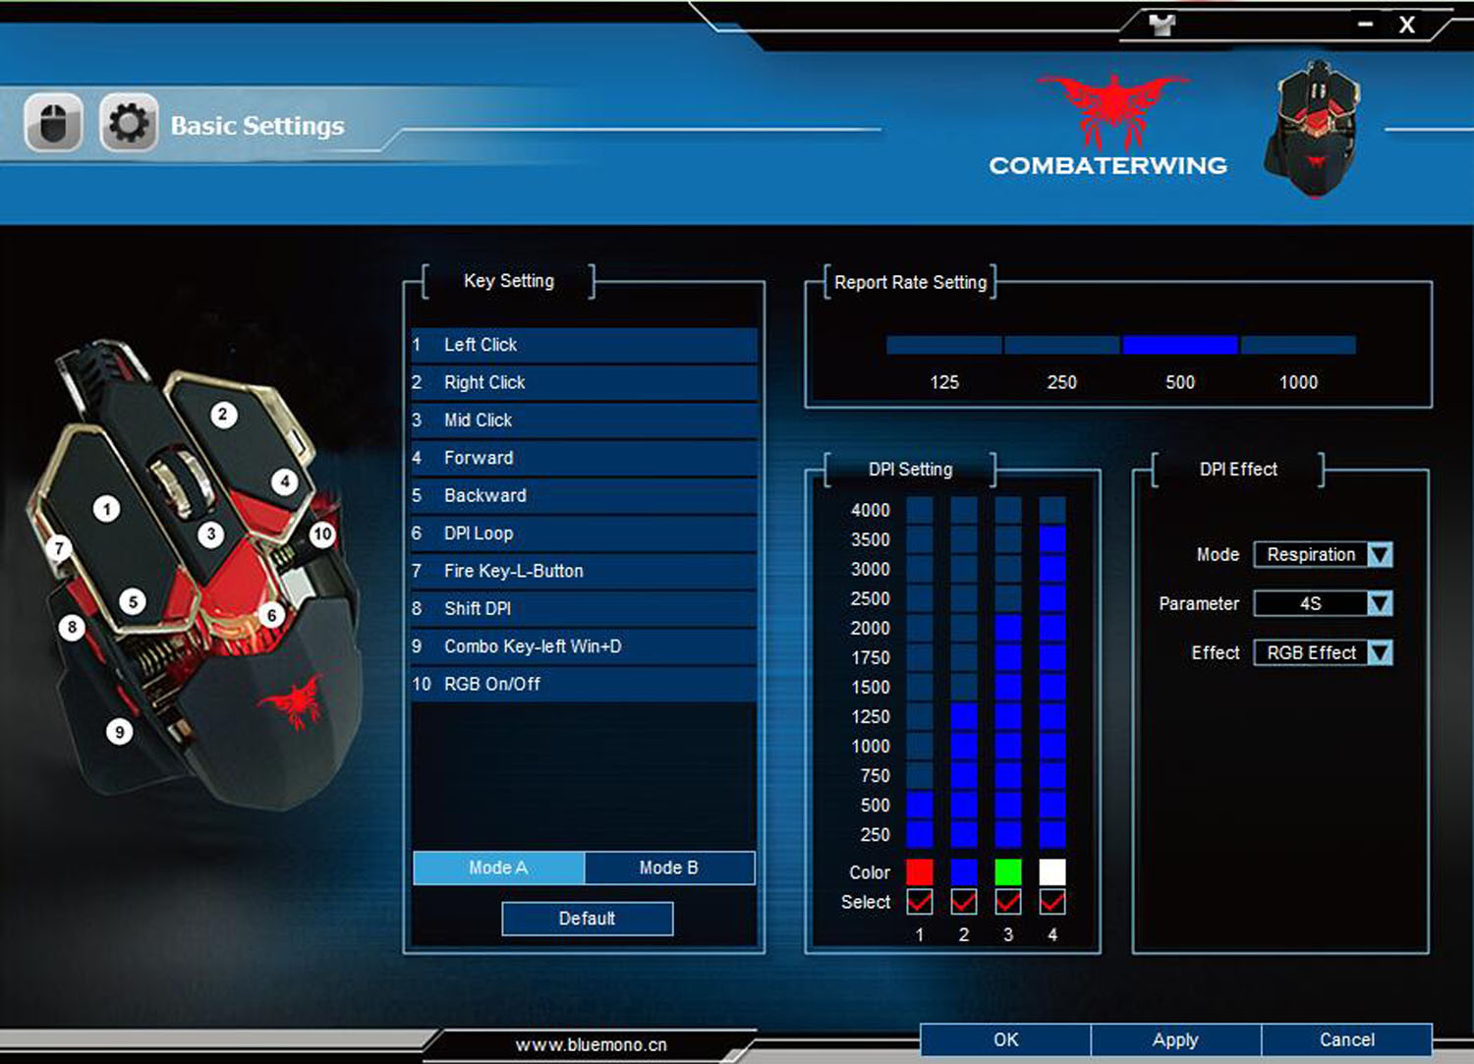The image size is (1474, 1064).
Task: Switch to the Mode A tab
Action: pos(498,868)
